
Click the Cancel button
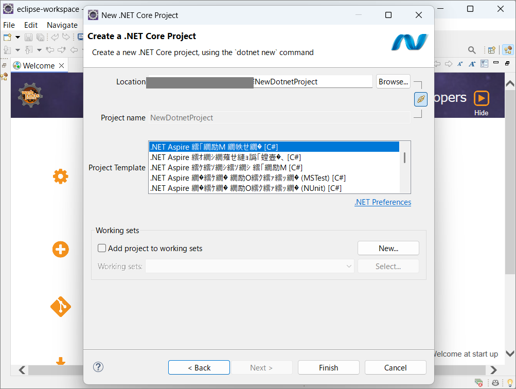tap(395, 367)
